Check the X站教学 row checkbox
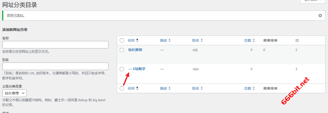 coord(122,69)
